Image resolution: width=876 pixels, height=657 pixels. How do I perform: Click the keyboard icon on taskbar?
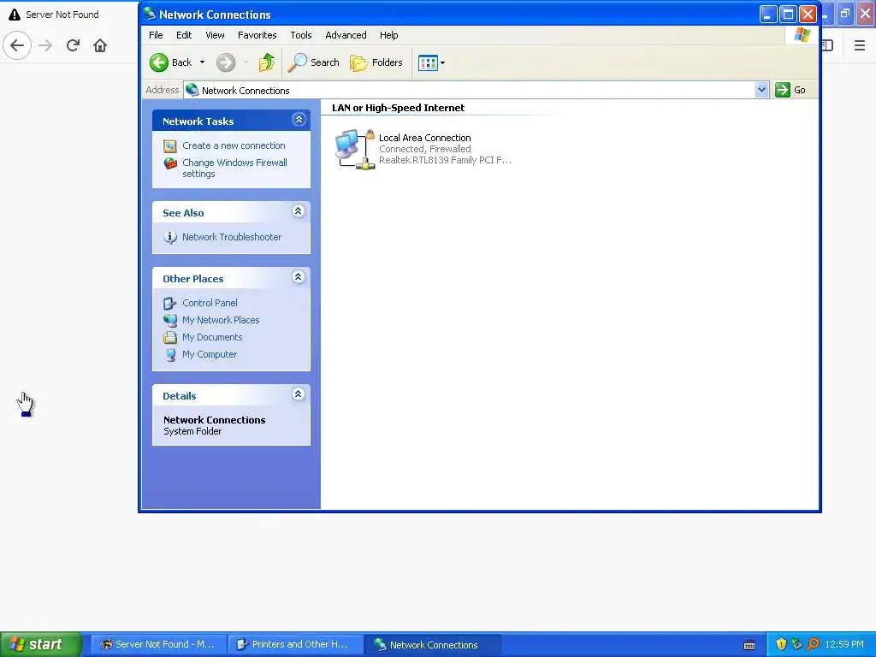(749, 645)
